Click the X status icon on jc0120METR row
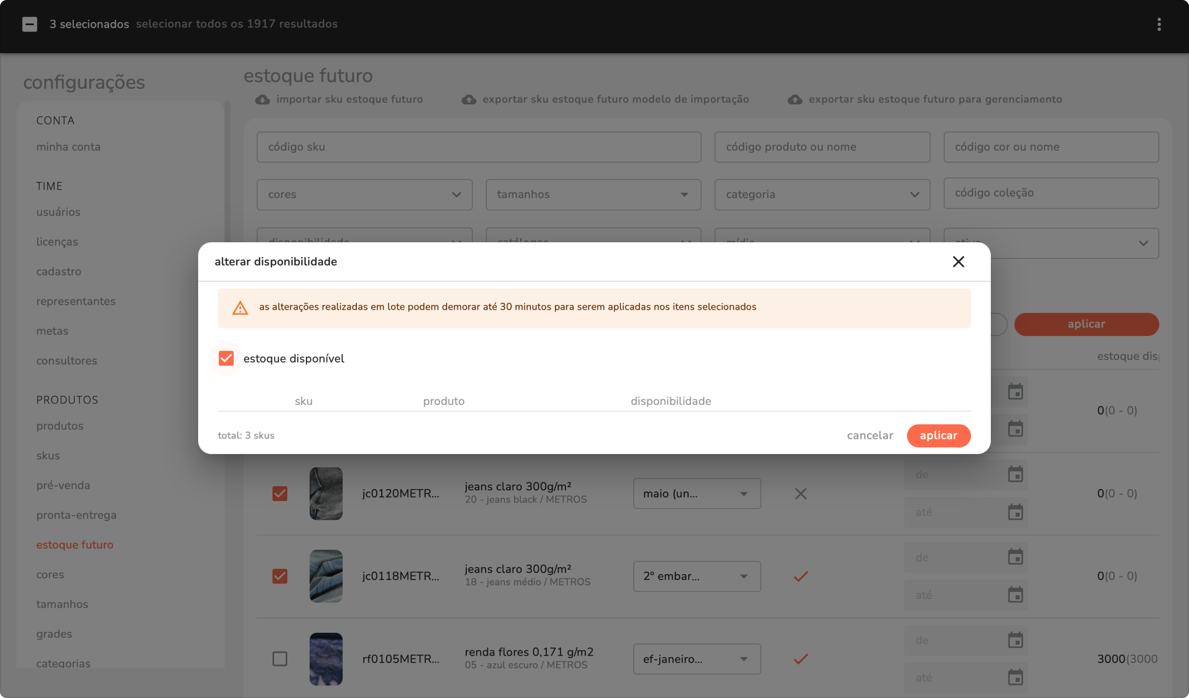The height and width of the screenshot is (698, 1189). [x=801, y=494]
